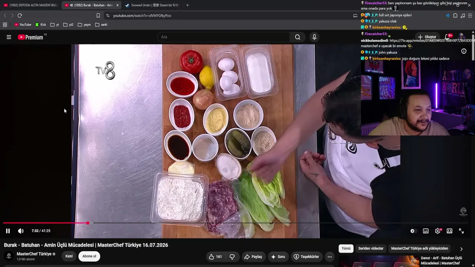475x267 pixels.
Task: Open the MasterChef Türkiye channel avatar
Action: pos(9,256)
